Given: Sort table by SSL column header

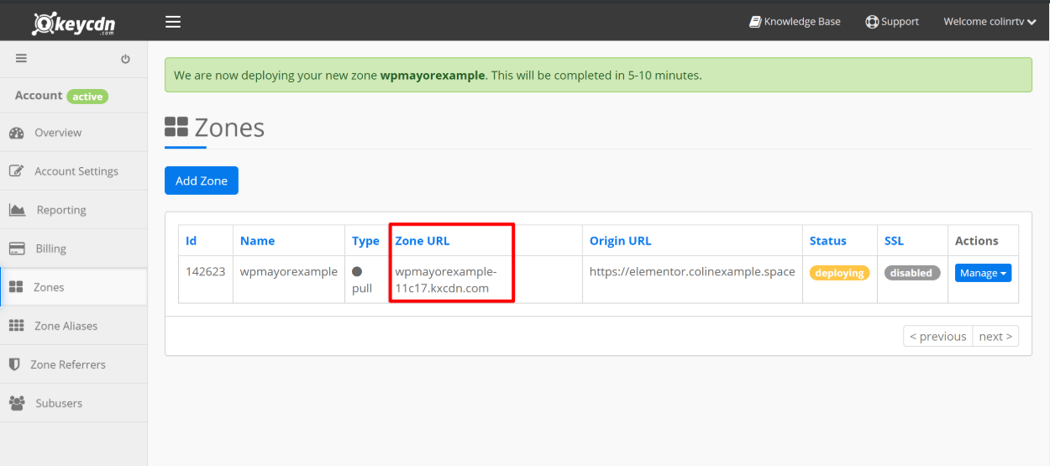Looking at the screenshot, I should point(894,240).
